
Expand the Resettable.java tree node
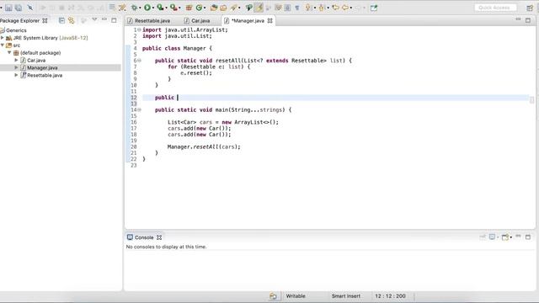pyautogui.click(x=16, y=75)
